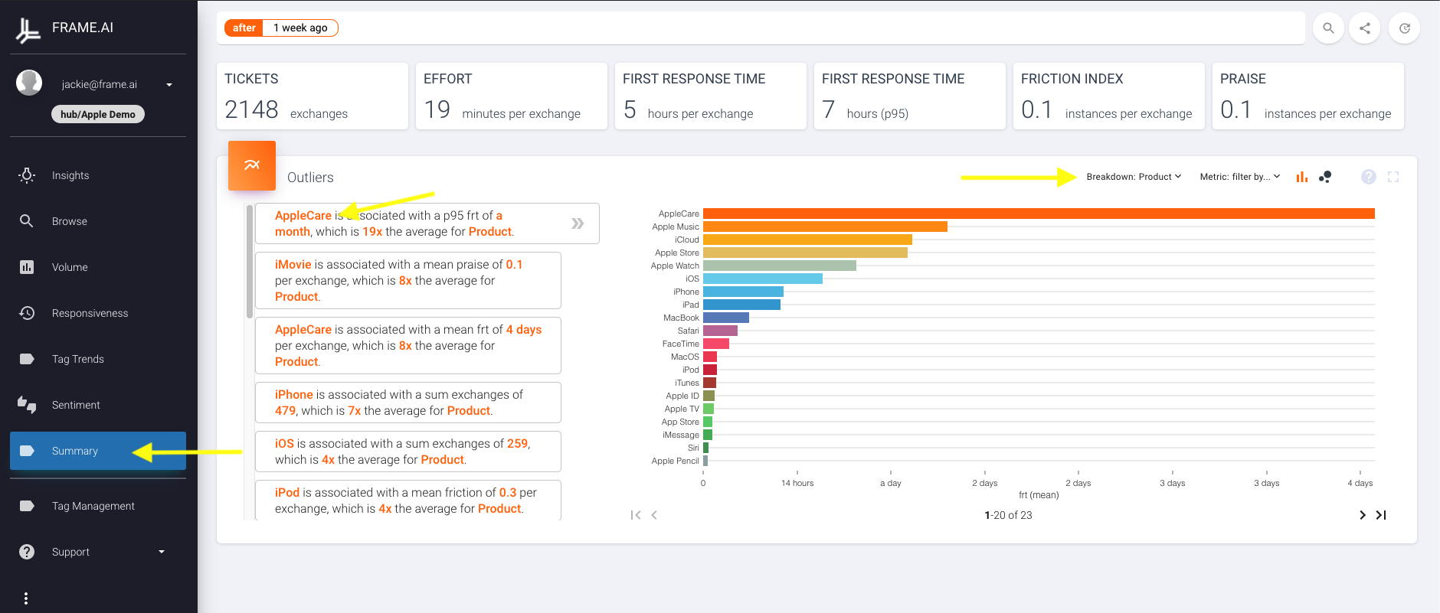Click the Responsiveness clock icon
1440x613 pixels.
[27, 313]
